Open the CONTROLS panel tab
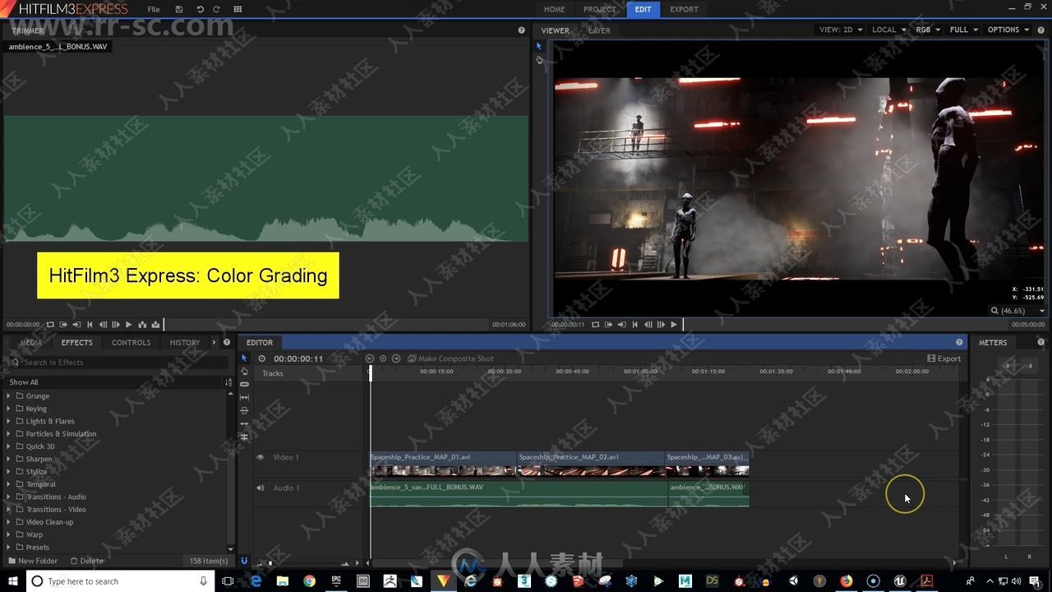1052x592 pixels. [131, 343]
